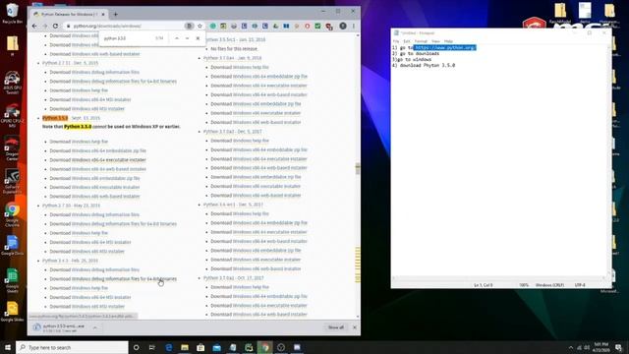The image size is (629, 354).
Task: Open the GeForce Experience desktop shortcut
Action: 12,181
